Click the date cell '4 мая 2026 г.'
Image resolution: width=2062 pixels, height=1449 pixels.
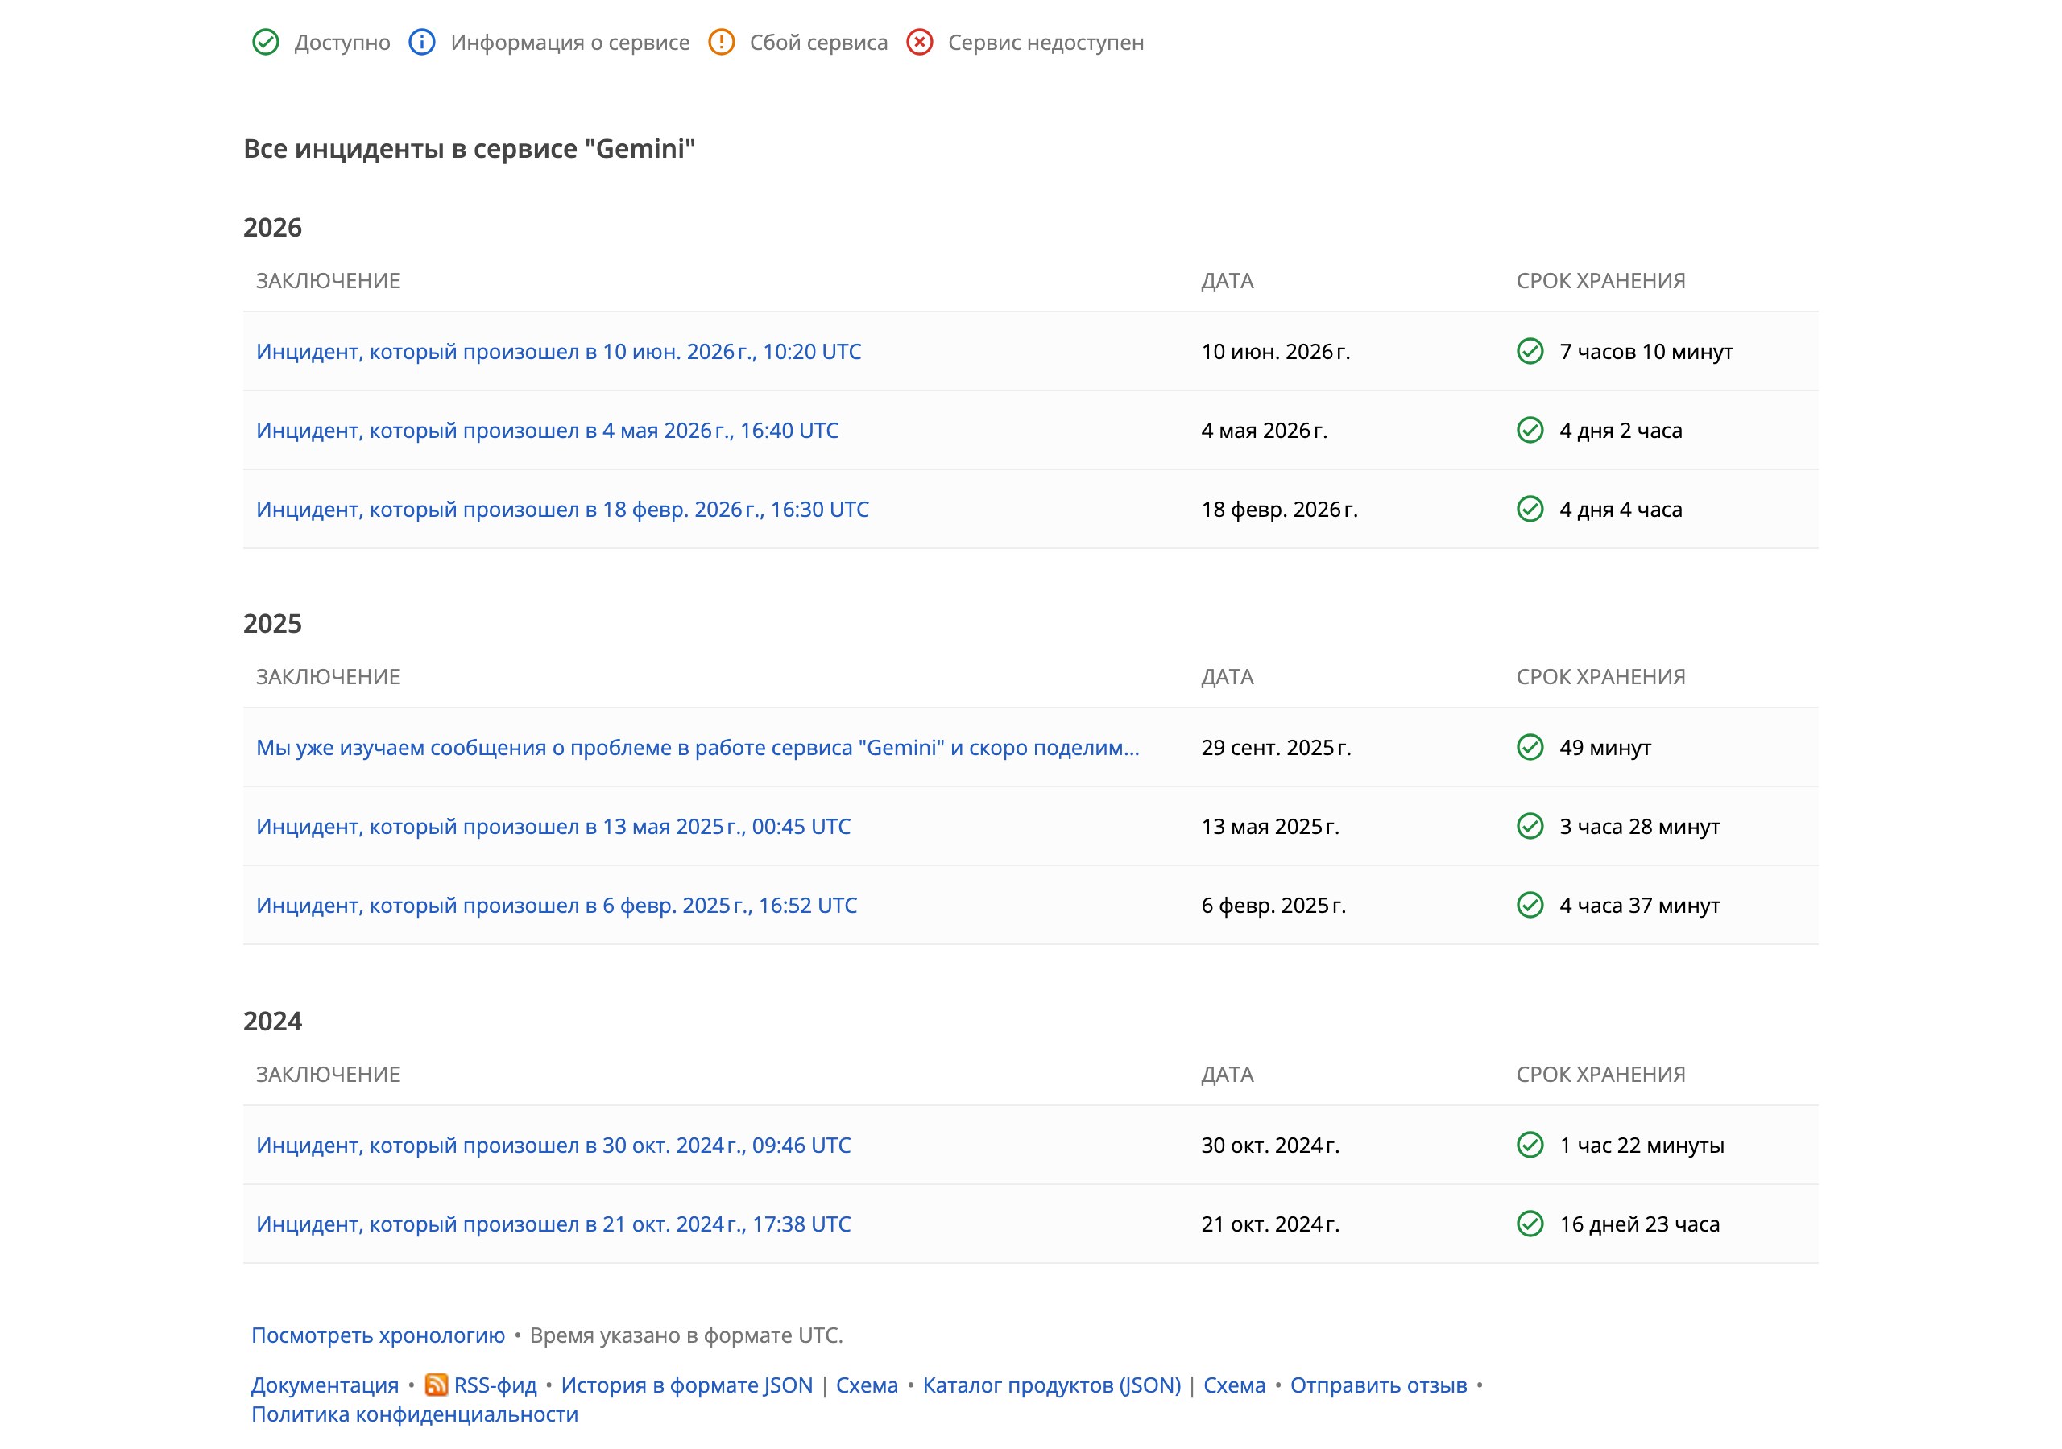1265,430
